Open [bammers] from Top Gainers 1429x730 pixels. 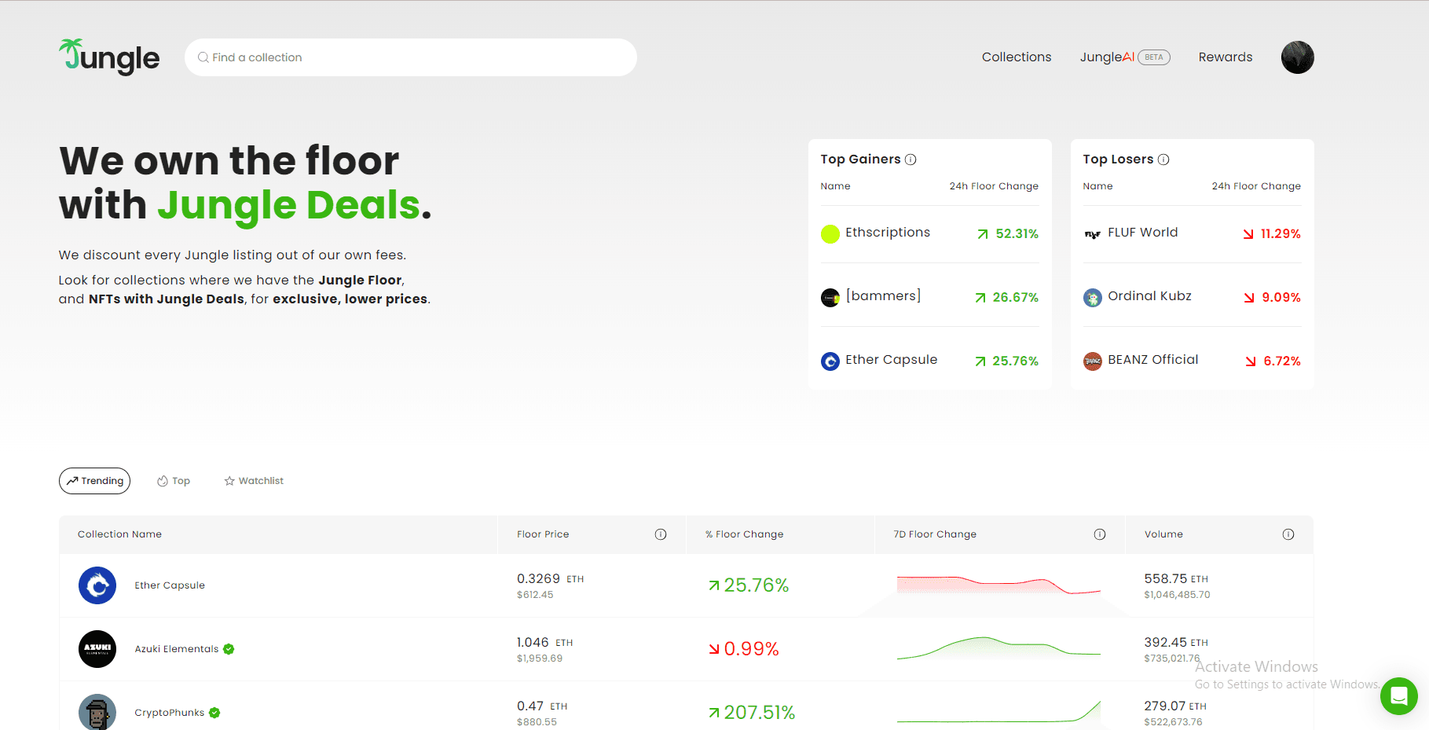(x=883, y=296)
